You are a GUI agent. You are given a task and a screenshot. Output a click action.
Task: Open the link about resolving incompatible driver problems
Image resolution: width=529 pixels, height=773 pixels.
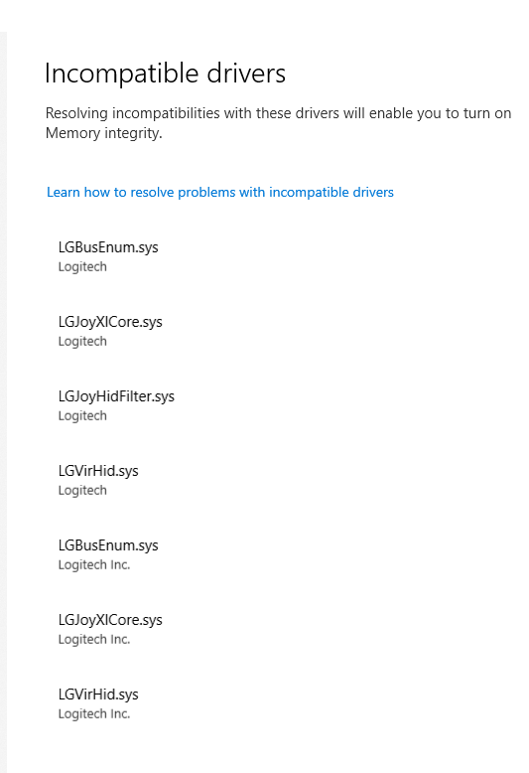pos(220,193)
